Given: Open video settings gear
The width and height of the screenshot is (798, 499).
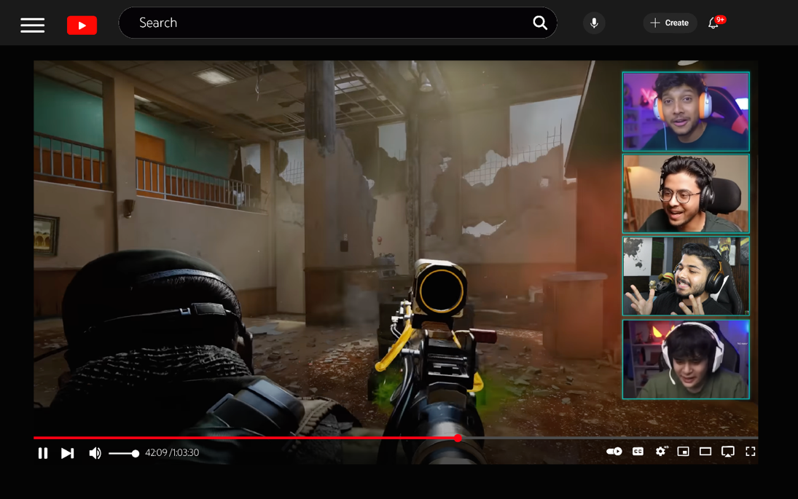Looking at the screenshot, I should coord(661,451).
